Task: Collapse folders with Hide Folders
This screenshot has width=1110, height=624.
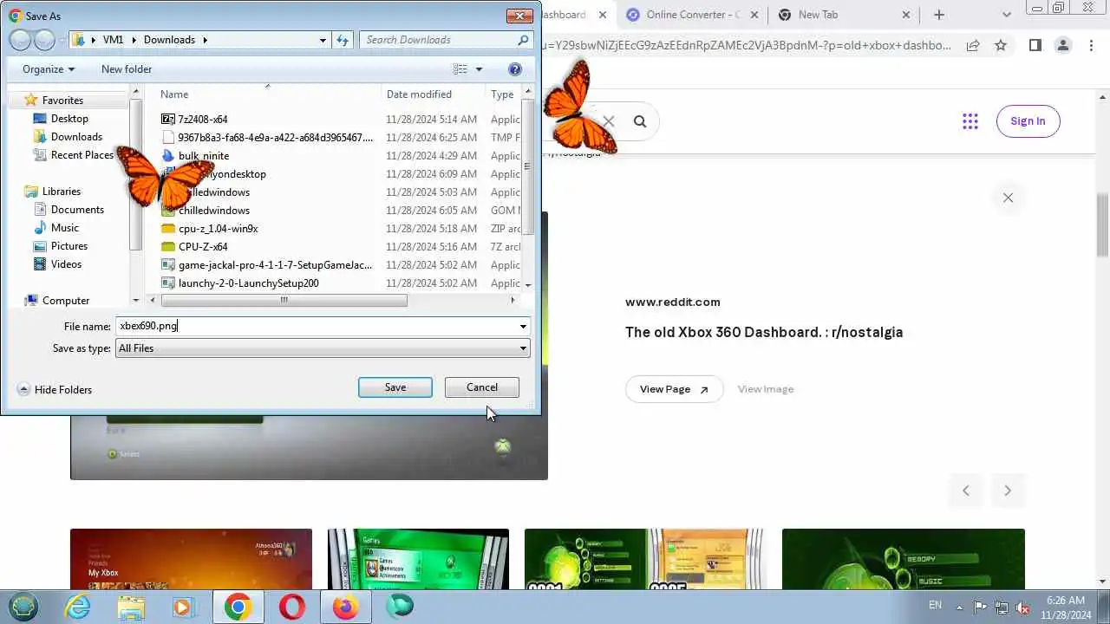Action: tap(55, 390)
